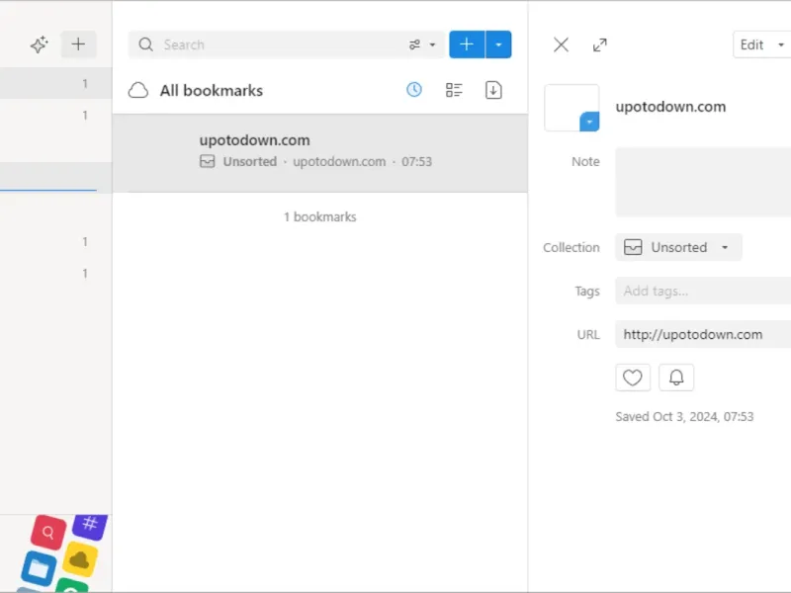Click into the Note text area
The height and width of the screenshot is (593, 791).
click(x=703, y=182)
